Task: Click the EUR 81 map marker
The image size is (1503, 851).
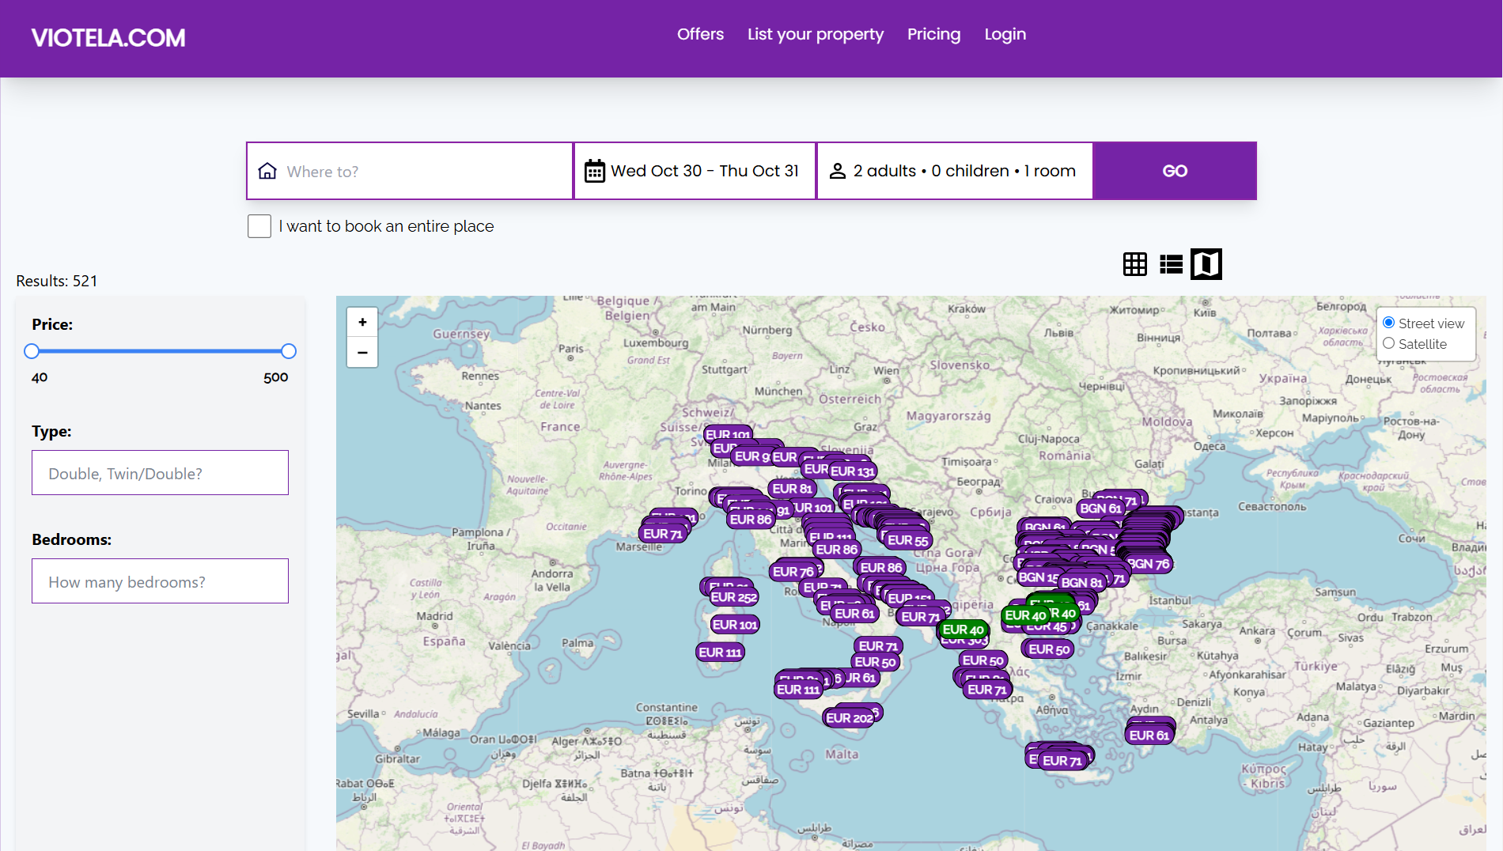Action: [793, 489]
